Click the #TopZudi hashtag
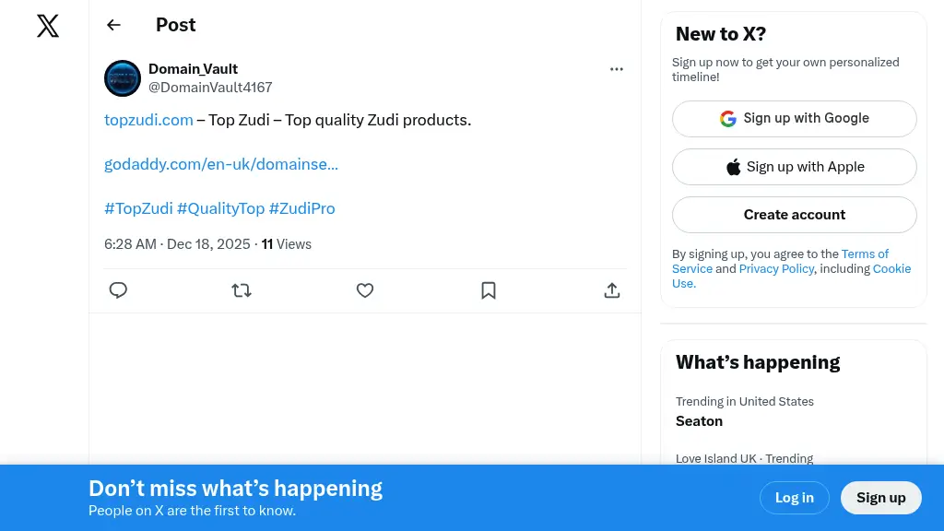 pyautogui.click(x=138, y=208)
